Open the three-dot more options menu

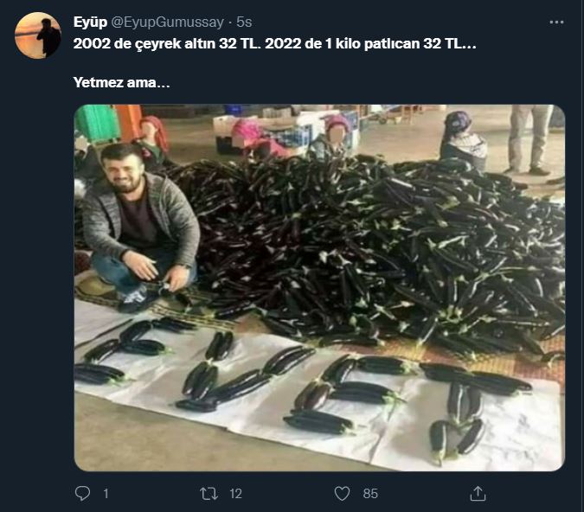pyautogui.click(x=556, y=21)
